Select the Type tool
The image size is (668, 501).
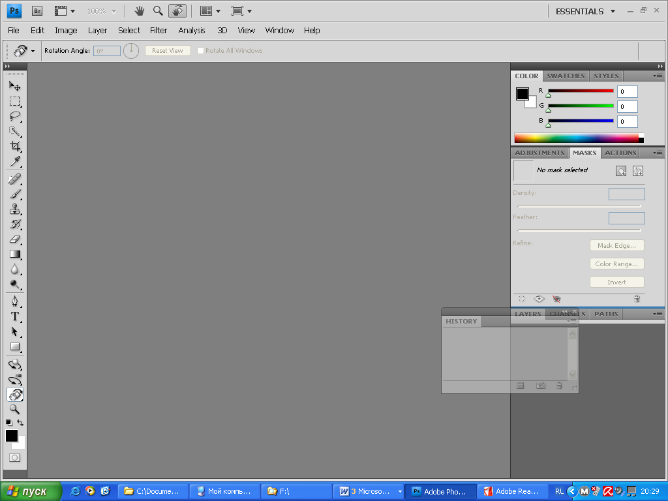tap(15, 316)
